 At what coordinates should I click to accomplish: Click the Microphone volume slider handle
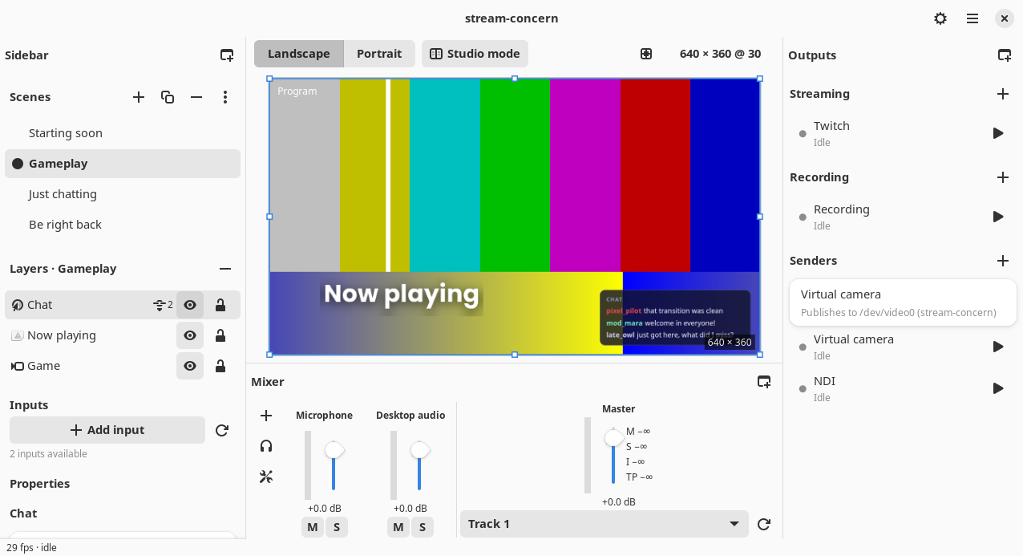point(334,450)
